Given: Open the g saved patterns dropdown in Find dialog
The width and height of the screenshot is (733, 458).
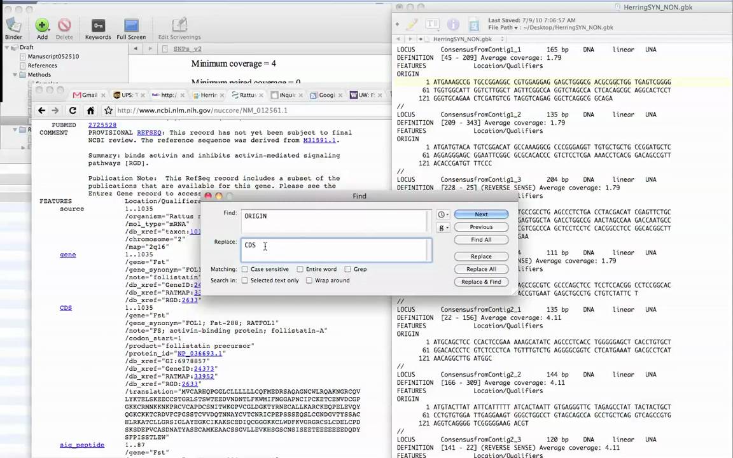Looking at the screenshot, I should pos(443,228).
